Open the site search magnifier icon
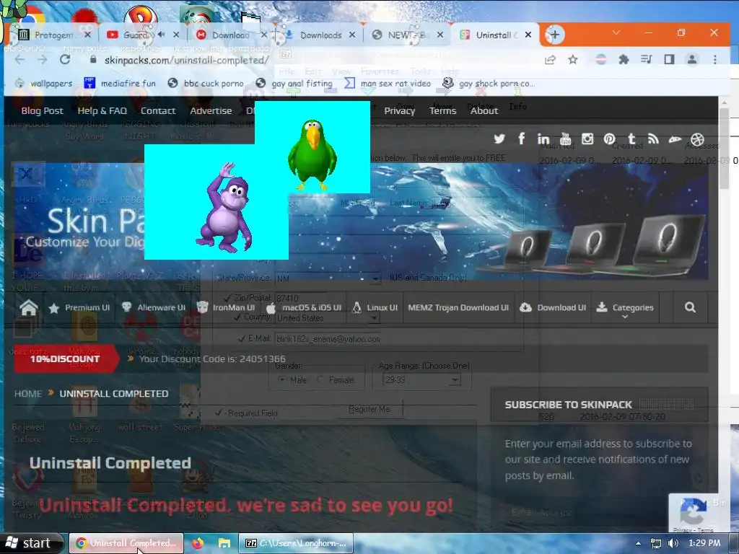This screenshot has width=739, height=554. 690,307
